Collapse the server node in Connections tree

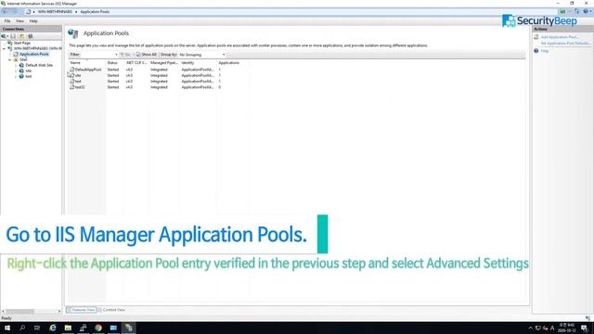(4, 48)
